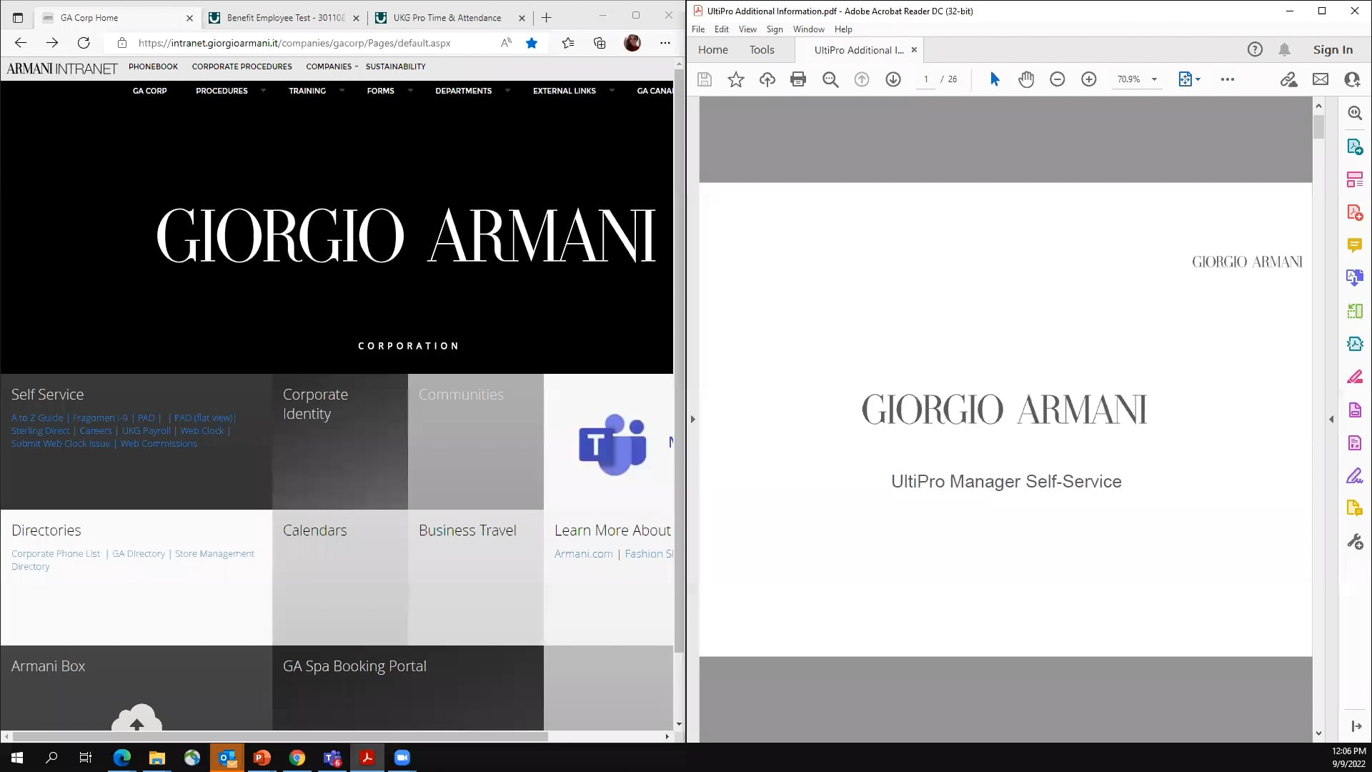Select the Hand pan tool in Acrobat
The width and height of the screenshot is (1372, 772).
pos(1026,79)
